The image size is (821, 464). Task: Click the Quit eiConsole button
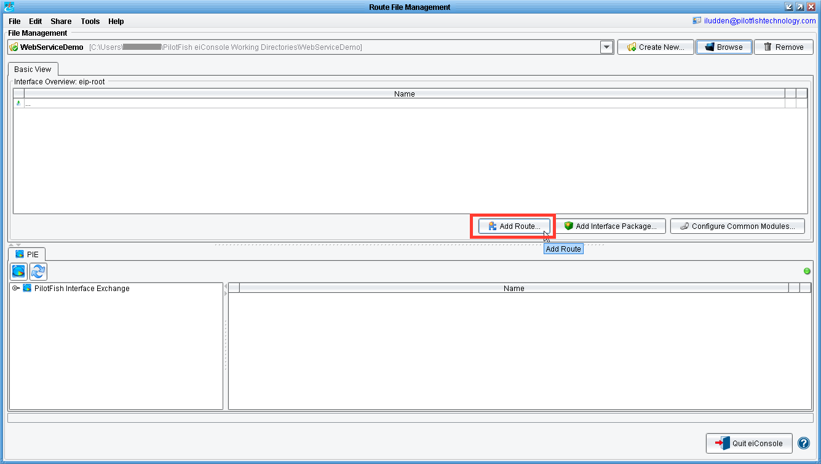[749, 443]
